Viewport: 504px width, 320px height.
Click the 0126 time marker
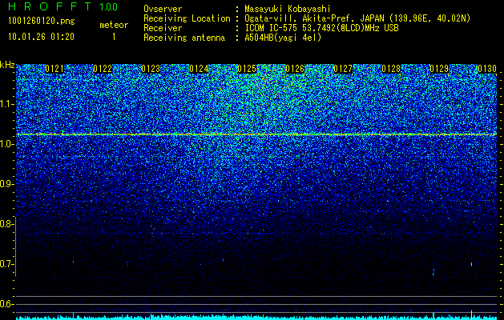tap(295, 69)
